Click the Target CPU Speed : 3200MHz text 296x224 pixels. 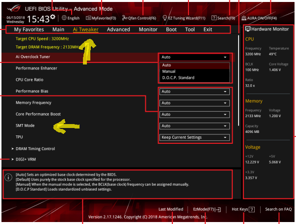42,39
